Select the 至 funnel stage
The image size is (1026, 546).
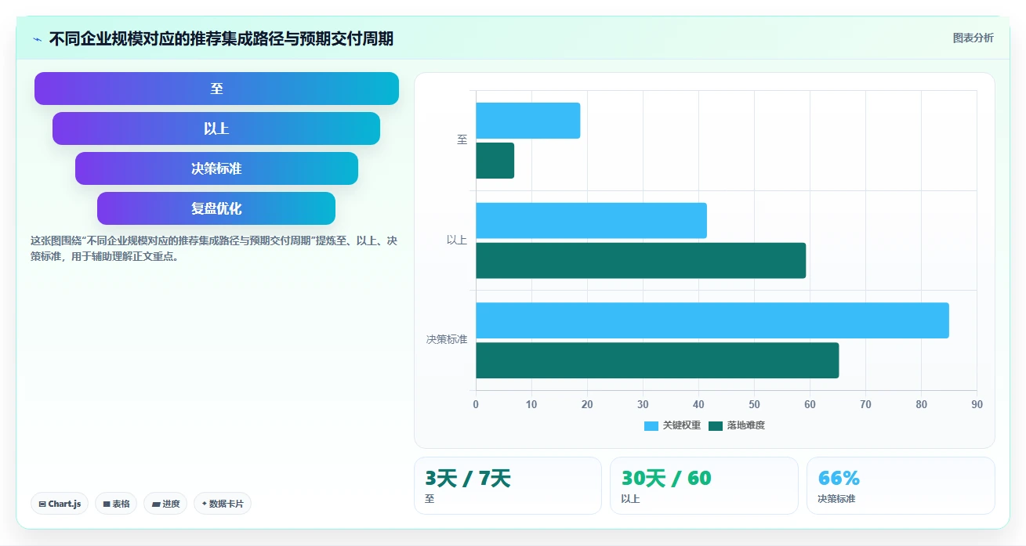click(216, 89)
